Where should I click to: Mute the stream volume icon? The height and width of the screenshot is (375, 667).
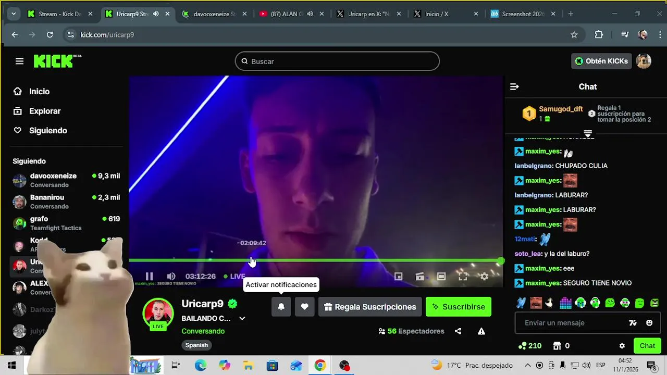171,277
